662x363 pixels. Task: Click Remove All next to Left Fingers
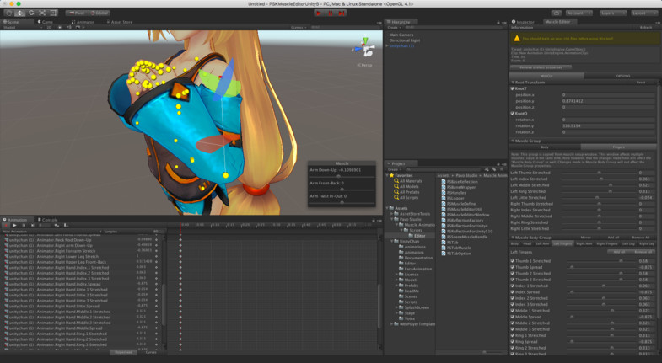click(643, 252)
